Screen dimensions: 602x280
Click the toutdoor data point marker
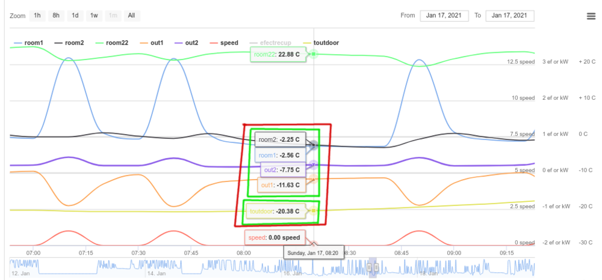pyautogui.click(x=313, y=211)
